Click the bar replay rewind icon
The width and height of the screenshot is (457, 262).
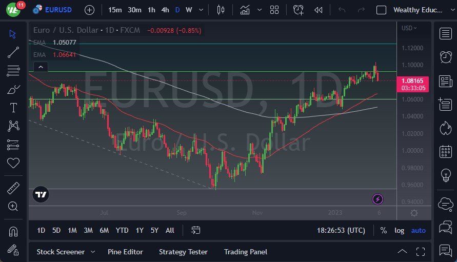coord(319,10)
